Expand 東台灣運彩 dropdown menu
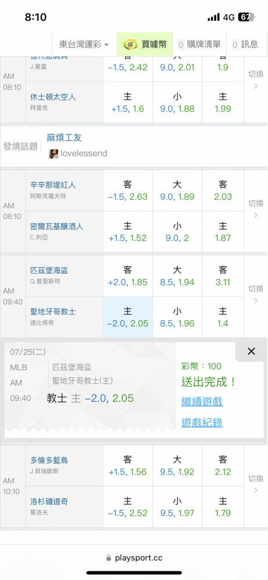Image resolution: width=268 pixels, height=580 pixels. (84, 45)
